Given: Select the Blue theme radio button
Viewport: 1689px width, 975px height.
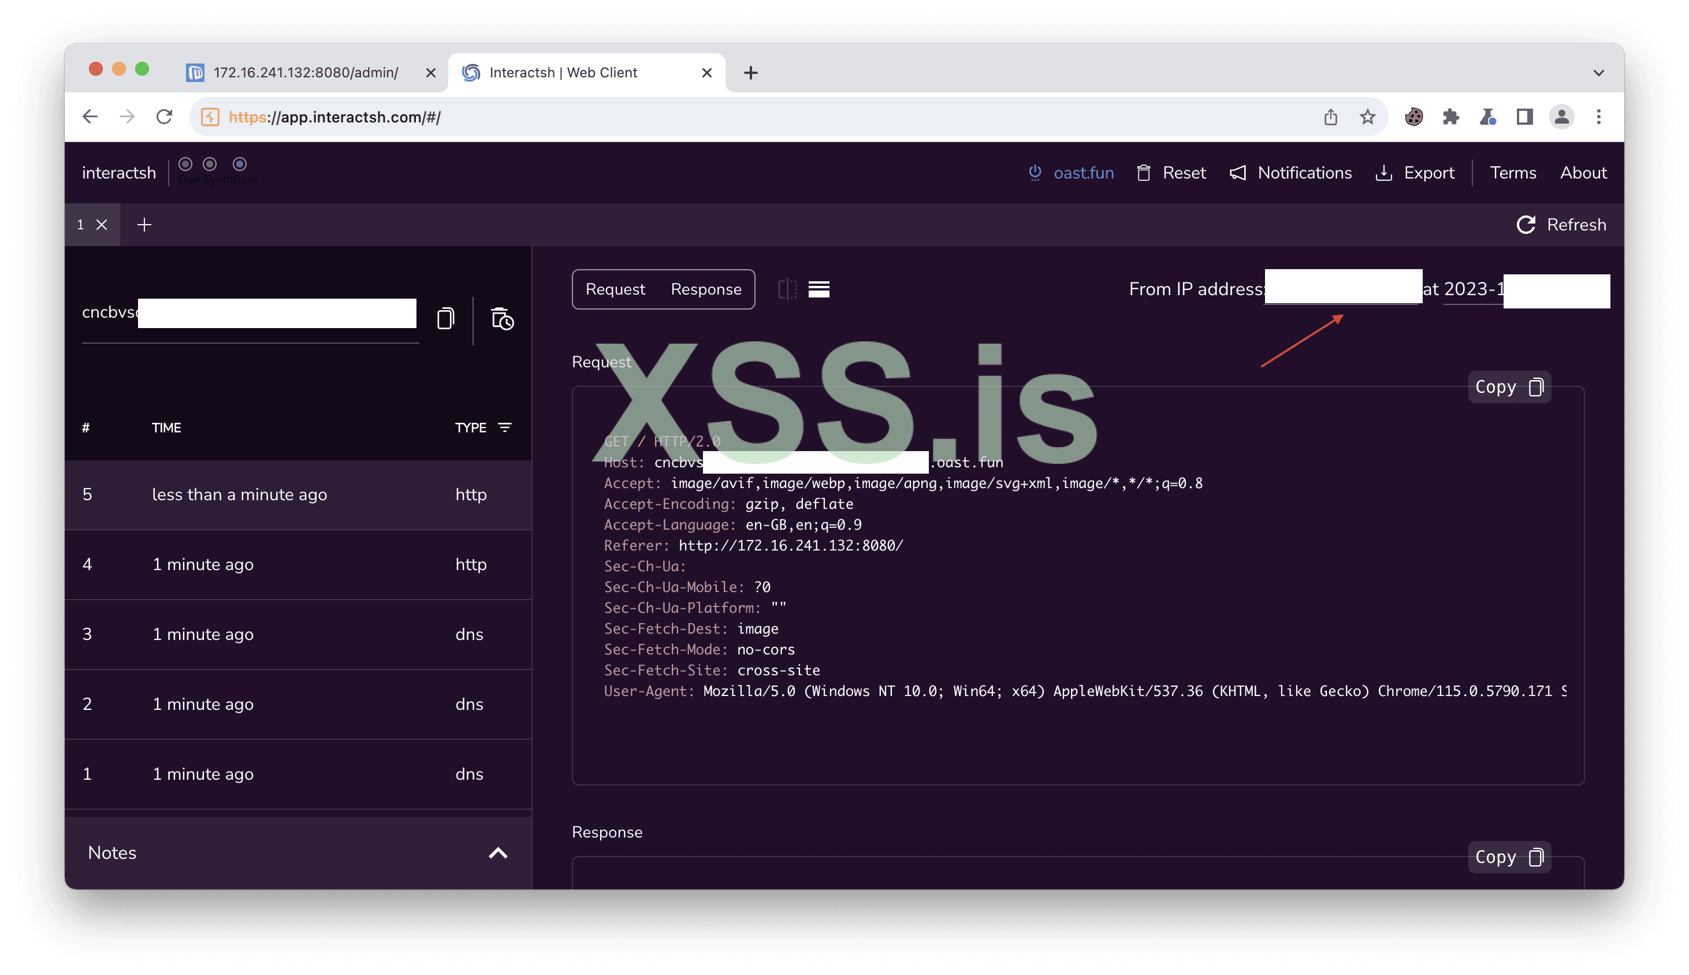Looking at the screenshot, I should click(x=240, y=164).
